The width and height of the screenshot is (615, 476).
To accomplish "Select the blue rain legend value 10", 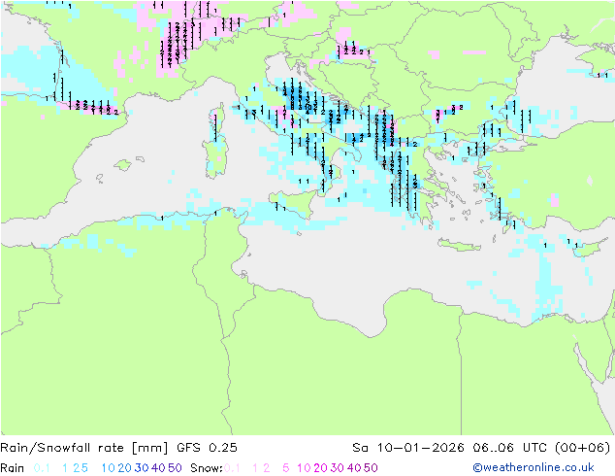I will tap(109, 468).
